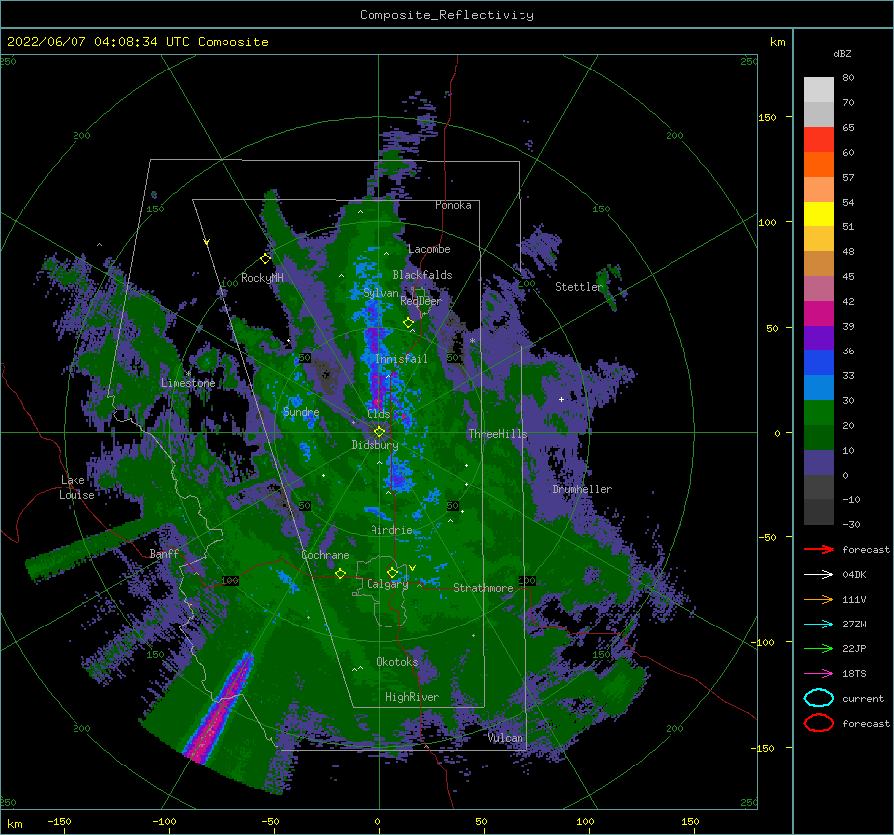Select the Strathmore label
The height and width of the screenshot is (835, 894).
point(483,588)
